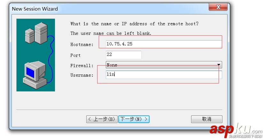Click the Username label
The image size is (264, 140).
(82, 75)
